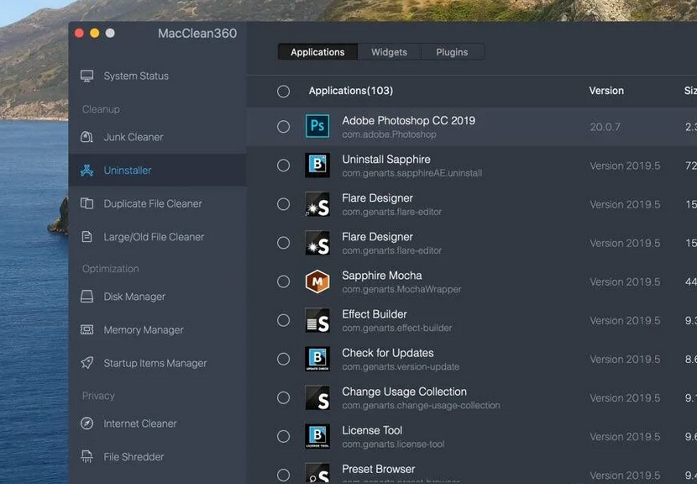Click Check for Updates name text

click(x=388, y=353)
